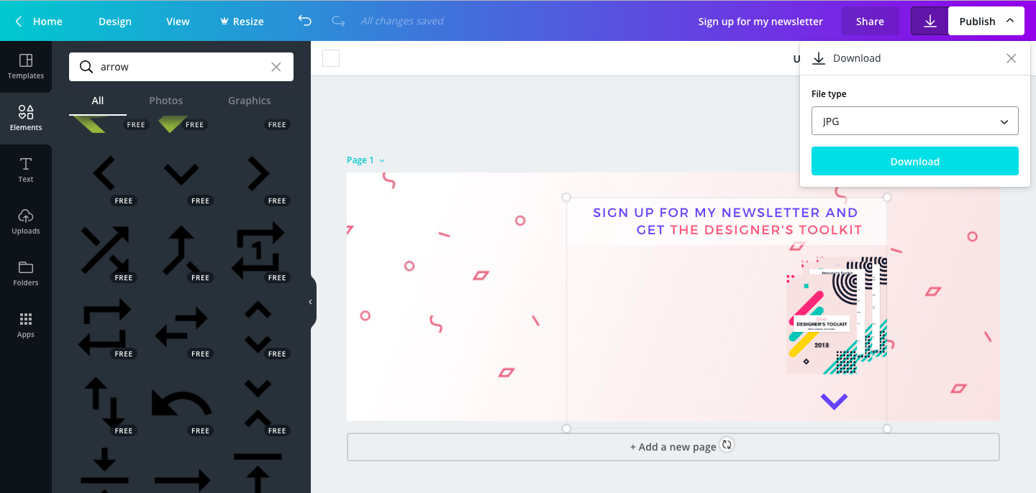Add the curved undo arrow graphic
The image size is (1036, 493).
[x=181, y=403]
